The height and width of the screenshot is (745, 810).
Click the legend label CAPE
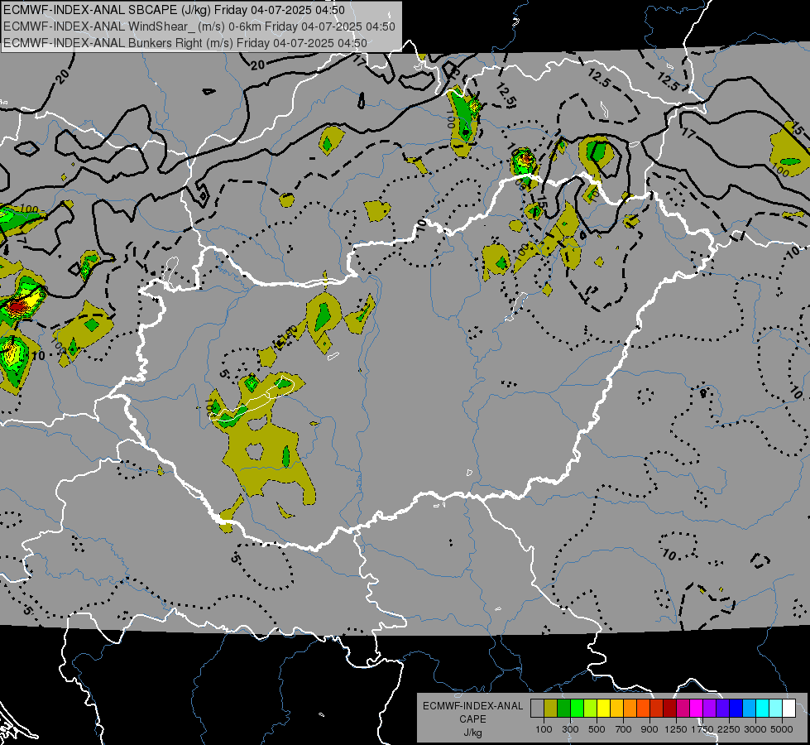pos(472,719)
